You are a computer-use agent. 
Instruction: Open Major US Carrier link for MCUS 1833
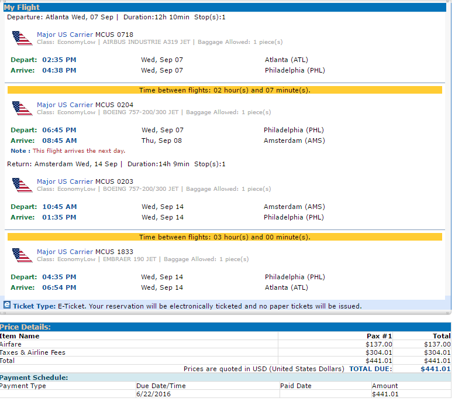coord(65,252)
